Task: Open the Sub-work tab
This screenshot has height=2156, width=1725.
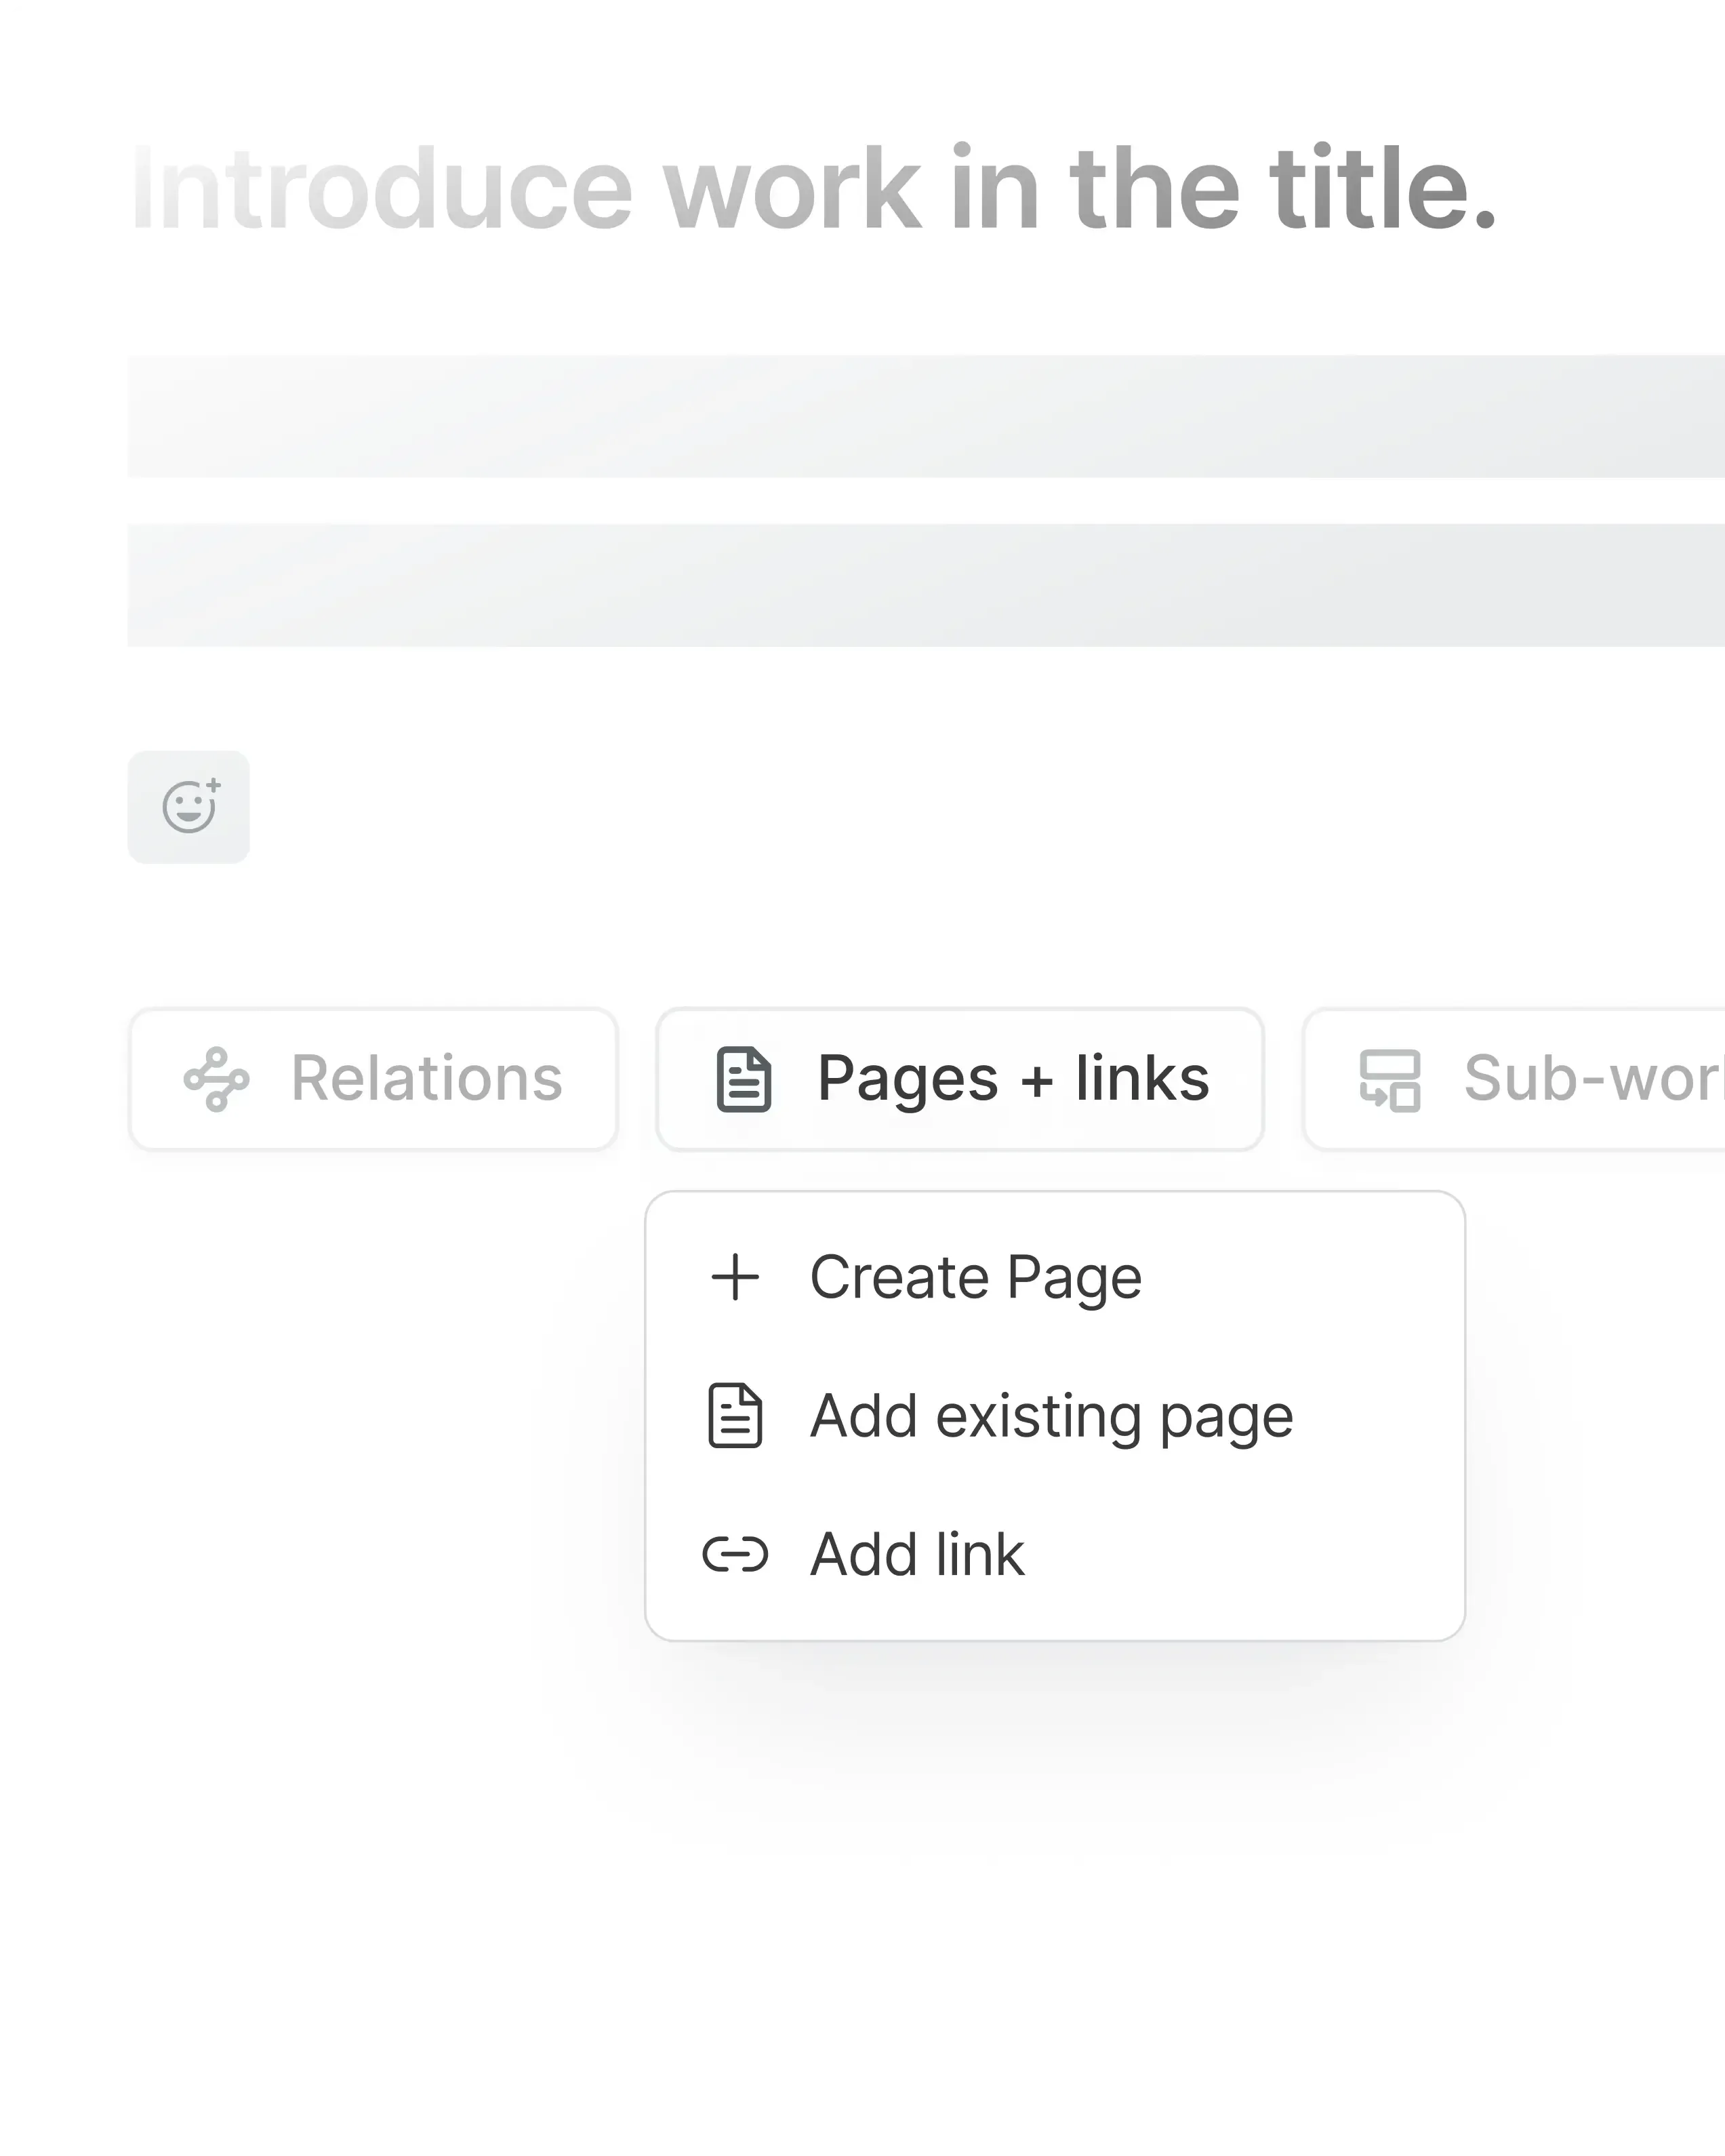Action: click(x=1590, y=1079)
